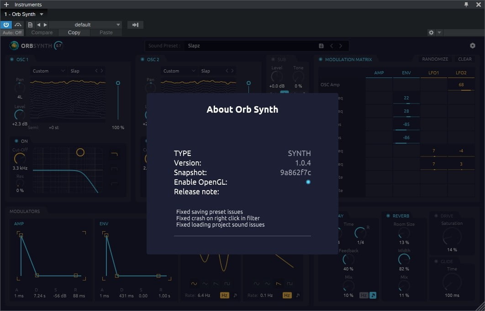Screen dimensions: 485x311
Task: Open the preset file menu icon
Action: 30,25
